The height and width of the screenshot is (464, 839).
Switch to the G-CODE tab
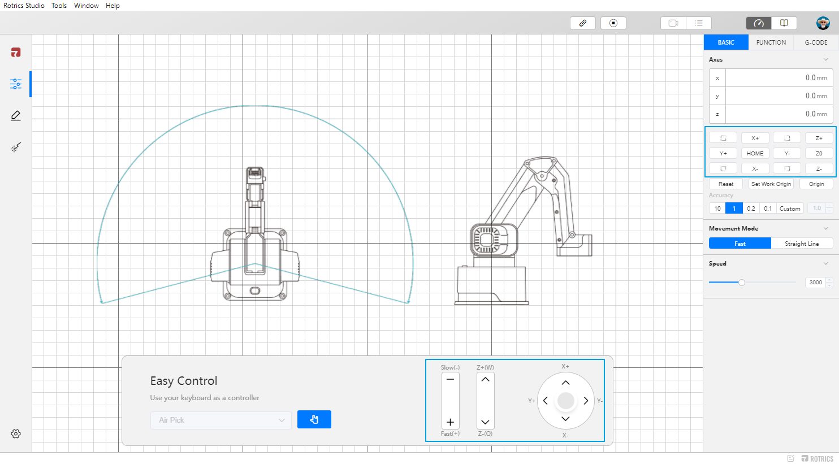coord(816,42)
